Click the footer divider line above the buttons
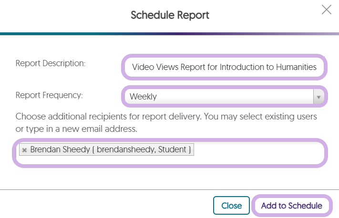339x218 pixels. (x=169, y=189)
